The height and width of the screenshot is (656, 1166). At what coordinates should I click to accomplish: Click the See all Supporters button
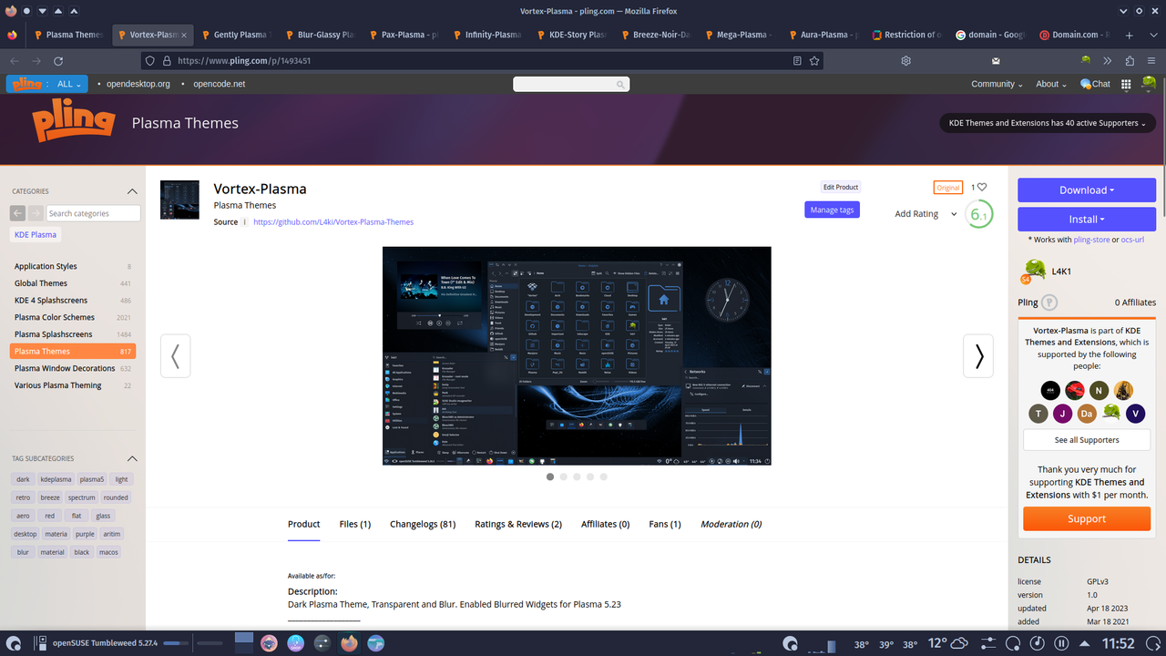[x=1086, y=439]
